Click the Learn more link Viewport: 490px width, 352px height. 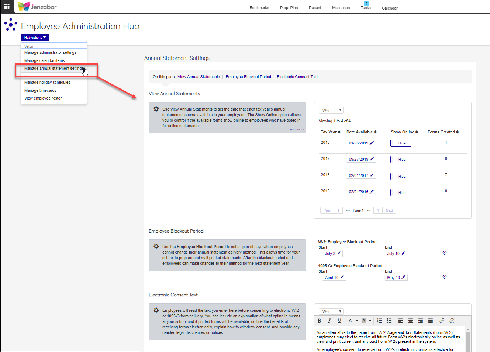click(x=296, y=130)
